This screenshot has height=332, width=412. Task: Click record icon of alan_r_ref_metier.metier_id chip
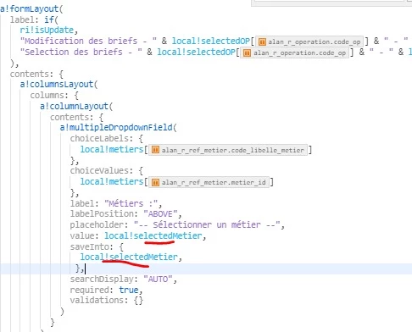point(155,182)
